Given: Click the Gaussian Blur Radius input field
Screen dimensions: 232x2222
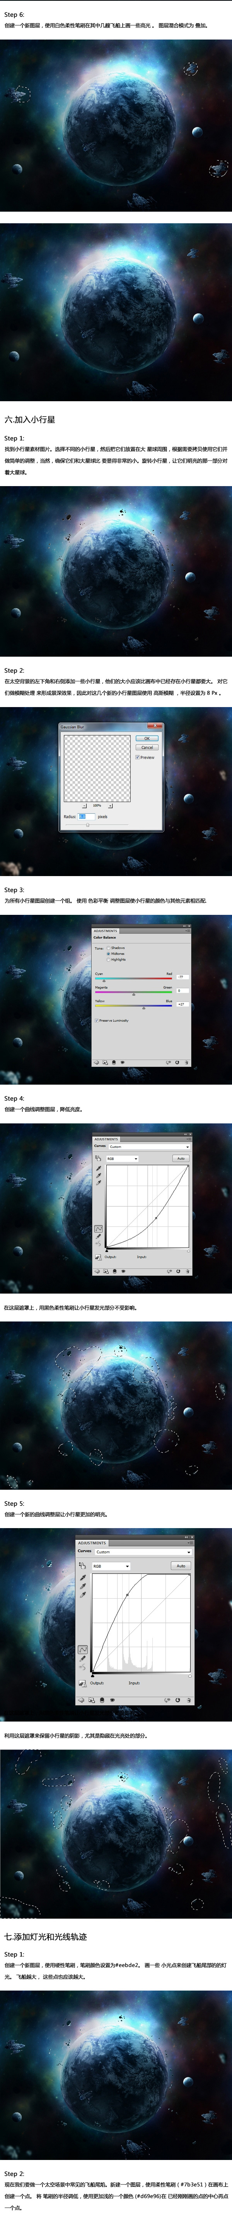Looking at the screenshot, I should click(87, 816).
